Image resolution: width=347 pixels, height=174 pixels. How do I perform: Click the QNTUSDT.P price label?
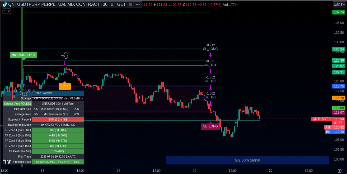click(321, 119)
